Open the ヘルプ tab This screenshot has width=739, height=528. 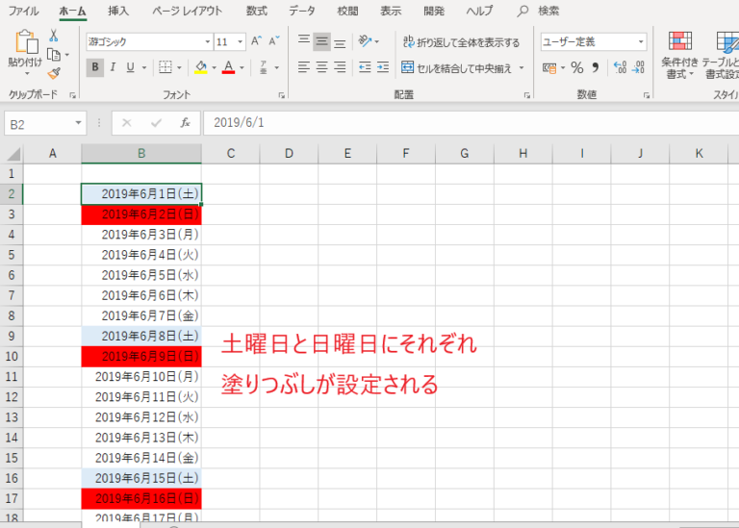pyautogui.click(x=479, y=11)
